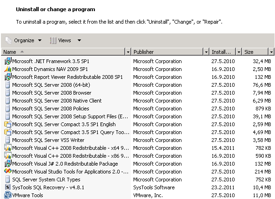The width and height of the screenshot is (275, 199).
Task: Select Microsoft SQL Server 2008 (64-bit) entry
Action: pyautogui.click(x=51, y=85)
